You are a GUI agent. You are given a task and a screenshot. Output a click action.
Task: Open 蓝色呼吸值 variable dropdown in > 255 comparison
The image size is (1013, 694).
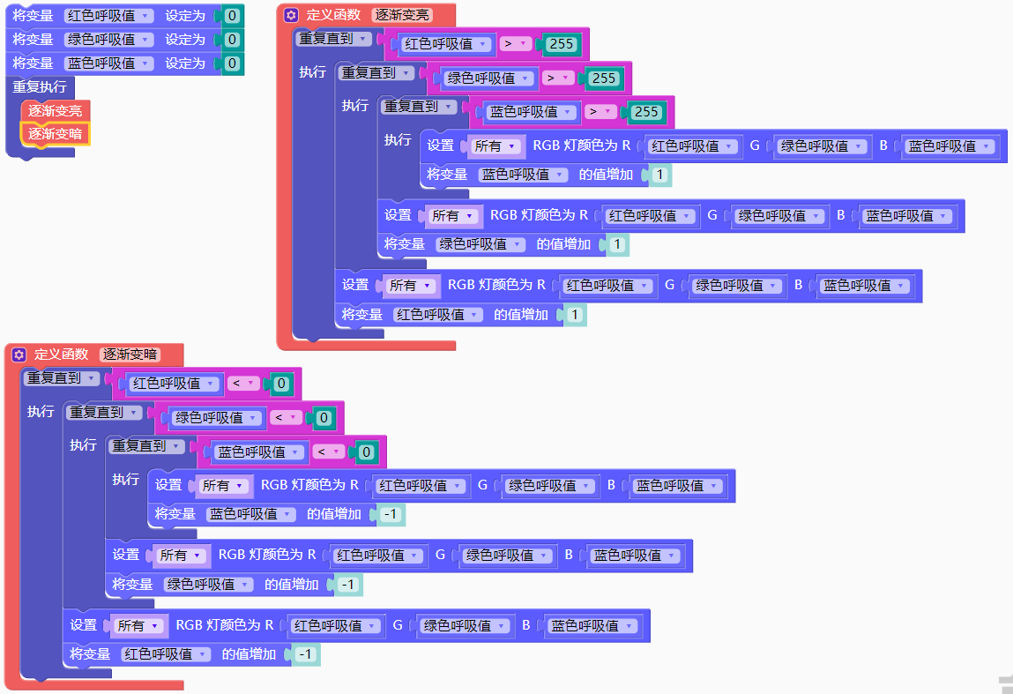(531, 112)
